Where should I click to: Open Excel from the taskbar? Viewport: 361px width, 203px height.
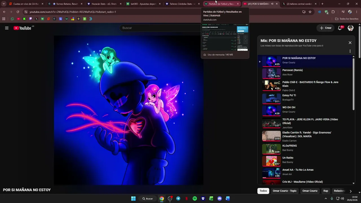click(211, 198)
